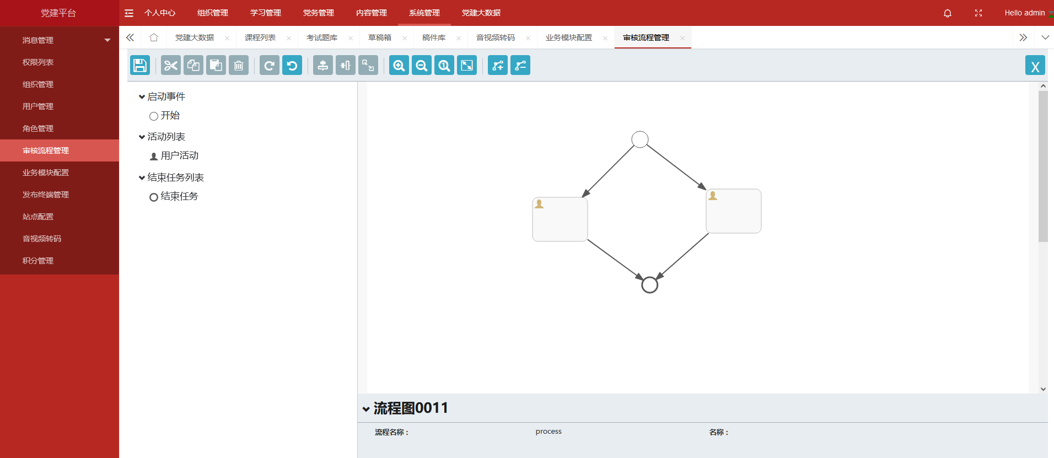Click the Zoom in magnifier icon
1054x458 pixels.
click(399, 66)
